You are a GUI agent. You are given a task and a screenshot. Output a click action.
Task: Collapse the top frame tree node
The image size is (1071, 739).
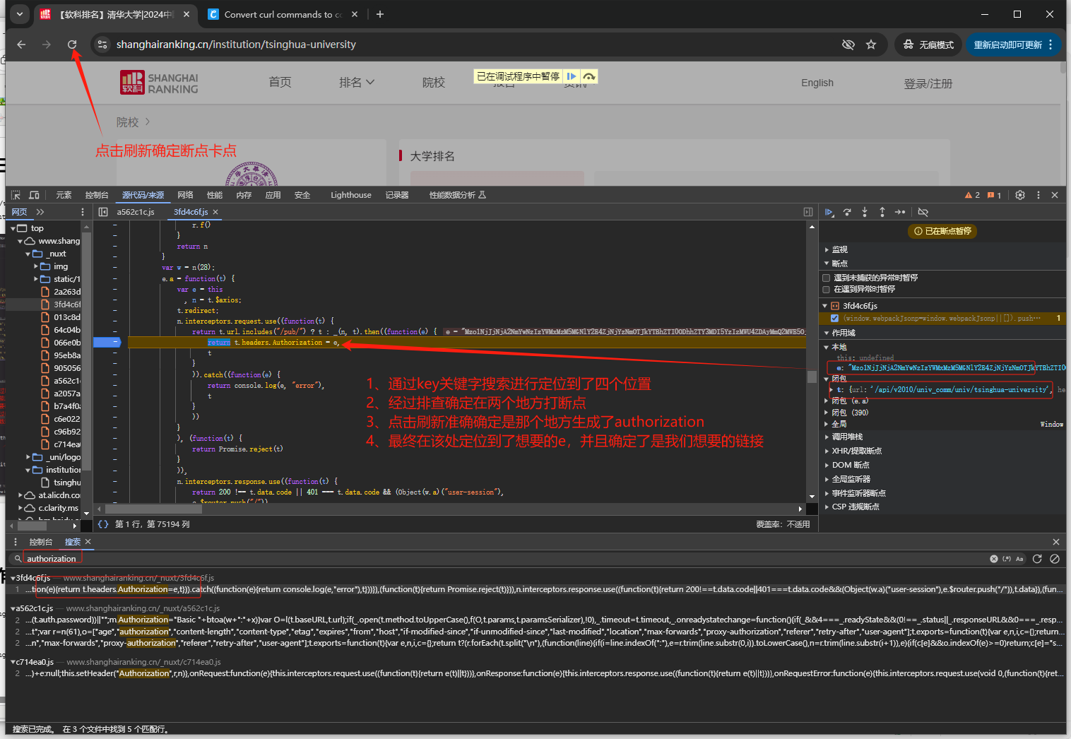13,228
